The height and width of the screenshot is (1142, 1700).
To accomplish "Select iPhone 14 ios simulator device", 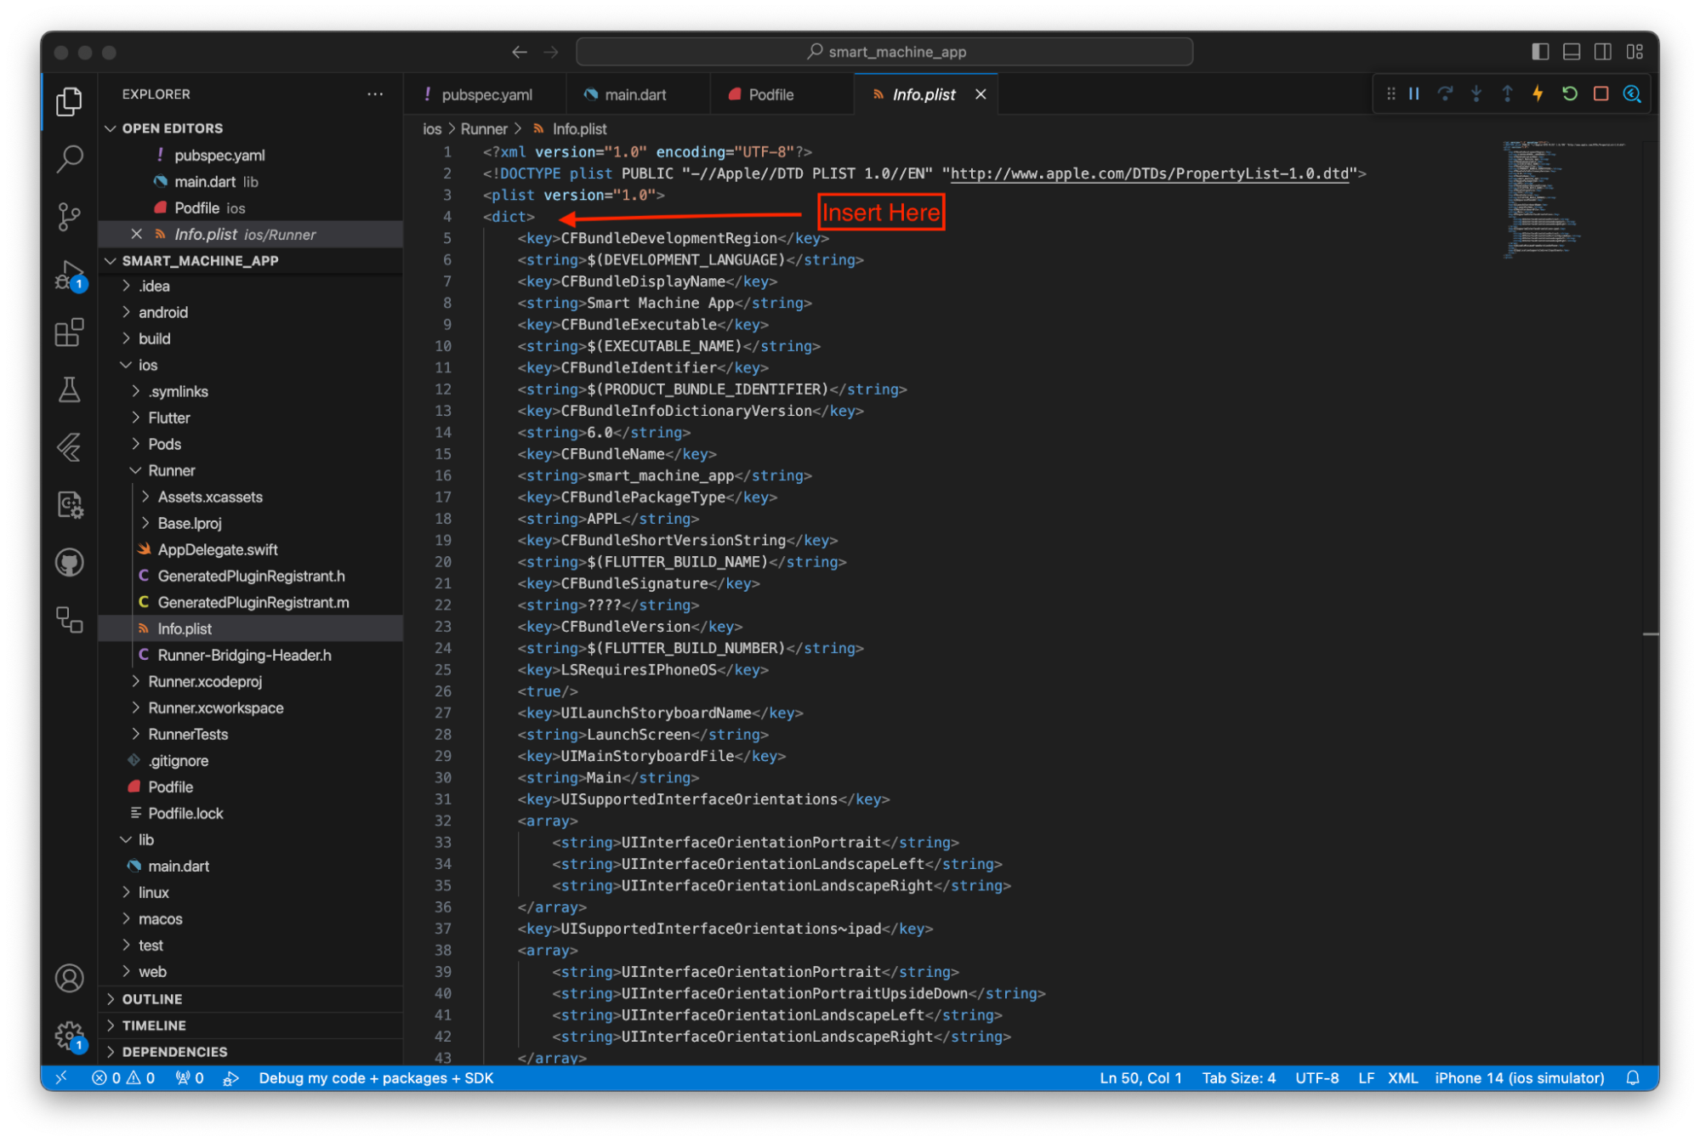I will (1519, 1077).
